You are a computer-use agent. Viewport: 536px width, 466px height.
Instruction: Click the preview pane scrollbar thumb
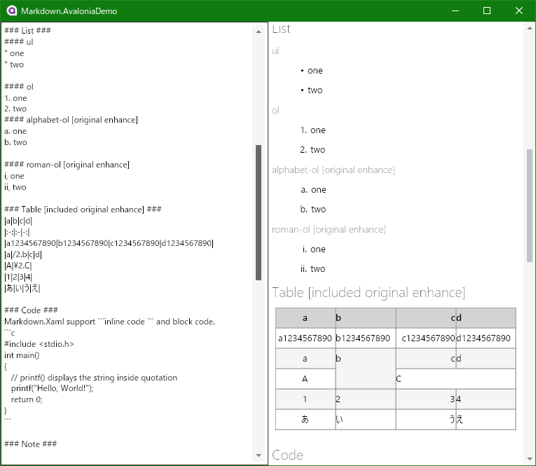click(529, 205)
